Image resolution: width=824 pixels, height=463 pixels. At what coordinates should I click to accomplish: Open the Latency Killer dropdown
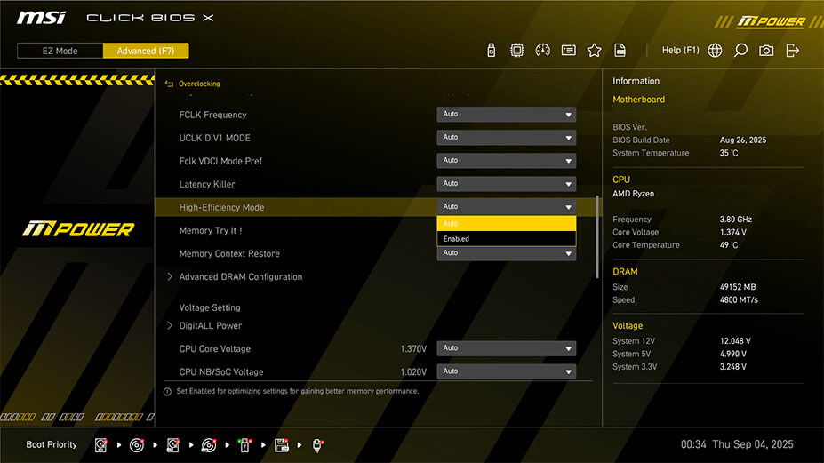coord(506,184)
